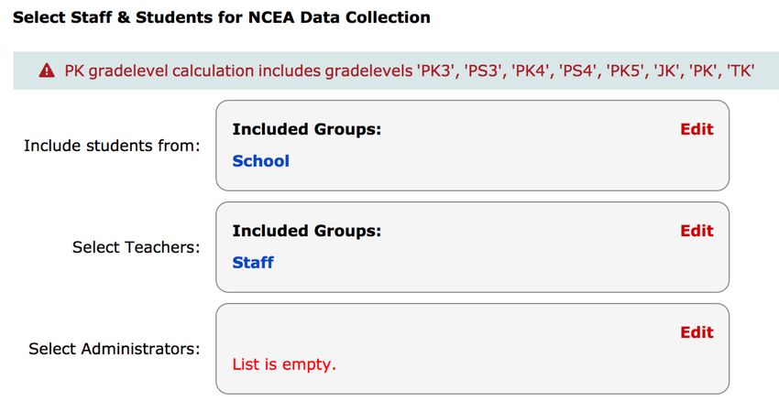Click the 'List is empty.' message
779x412 pixels.
pos(284,364)
